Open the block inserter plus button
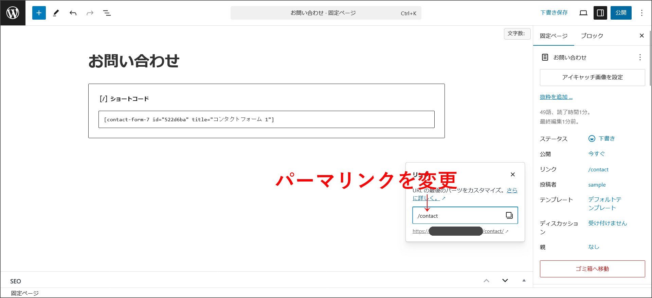The width and height of the screenshot is (652, 298). (39, 13)
